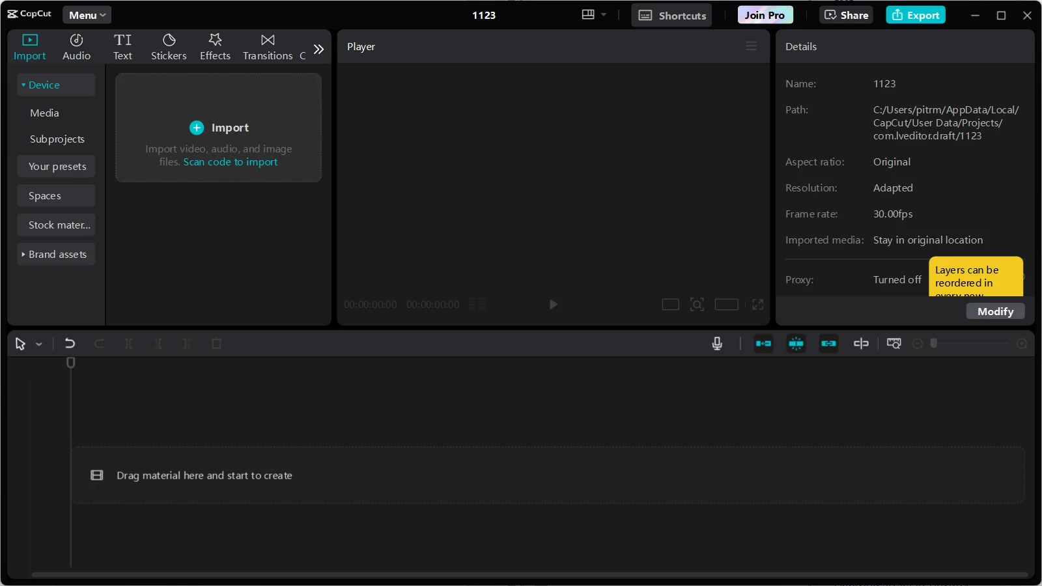Click the layers reorder tooltip

pos(976,277)
